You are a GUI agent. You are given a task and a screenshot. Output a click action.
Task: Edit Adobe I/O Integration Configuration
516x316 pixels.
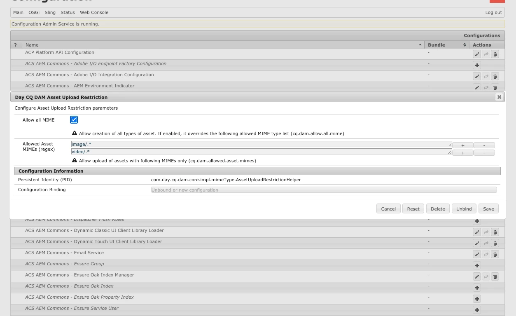pyautogui.click(x=477, y=76)
